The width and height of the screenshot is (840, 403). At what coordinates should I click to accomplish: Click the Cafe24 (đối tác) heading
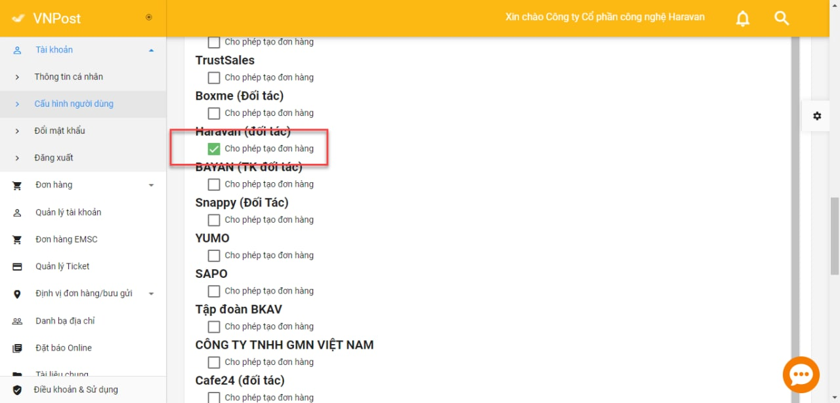(240, 381)
